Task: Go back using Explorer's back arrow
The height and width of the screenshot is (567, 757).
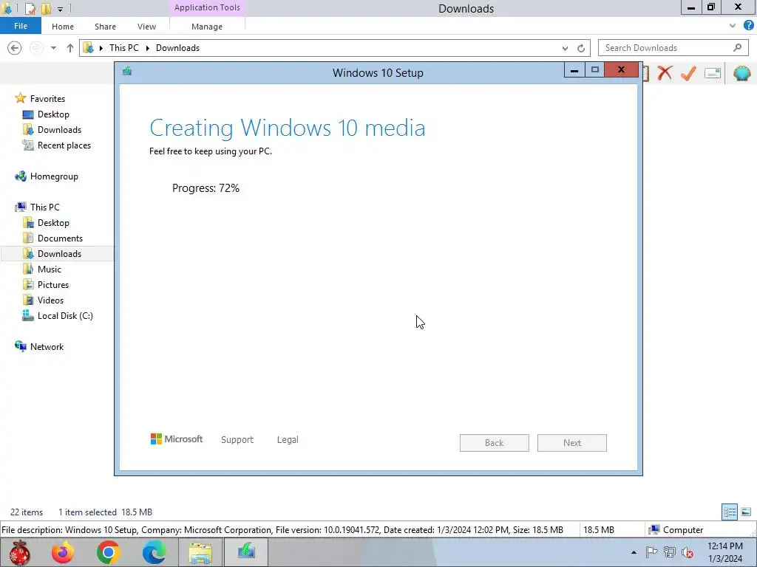Action: (15, 48)
